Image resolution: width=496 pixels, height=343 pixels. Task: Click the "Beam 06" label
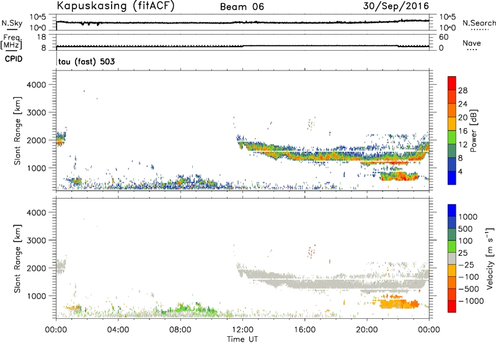pos(242,7)
